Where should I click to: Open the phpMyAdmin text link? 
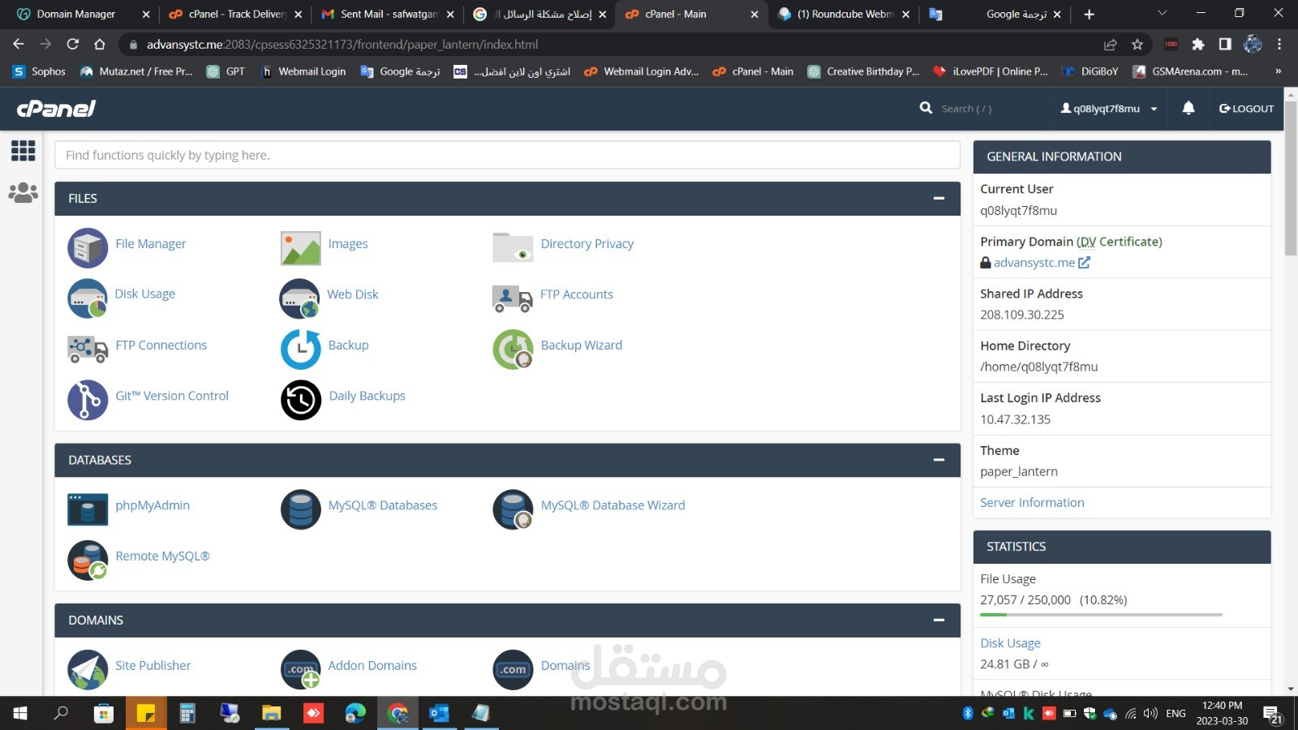[153, 505]
